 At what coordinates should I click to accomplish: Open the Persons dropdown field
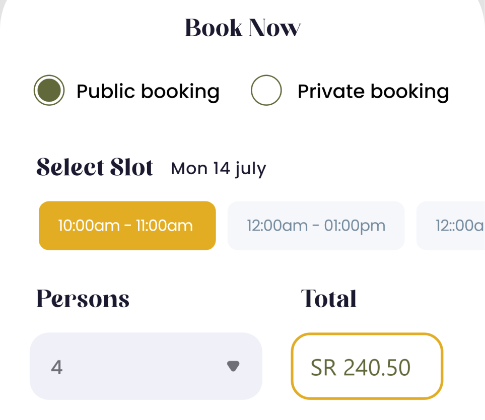pyautogui.click(x=146, y=366)
